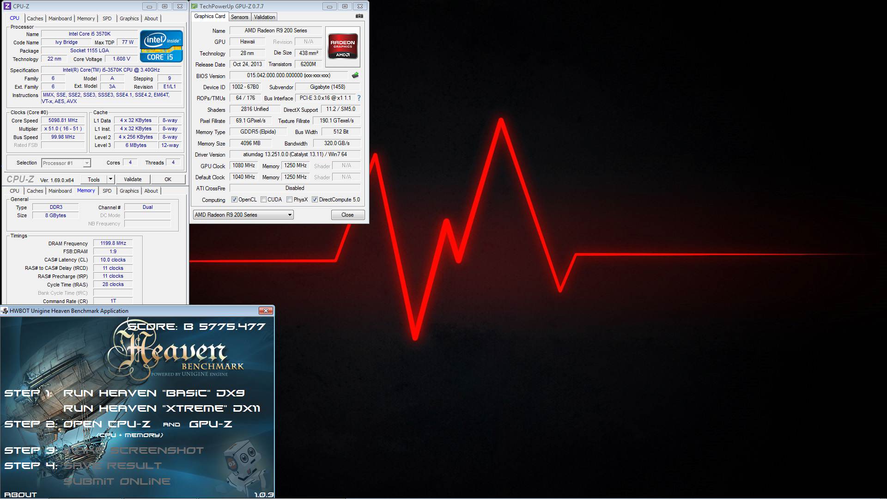Open About tab in CPU-Z processor window
The image size is (887, 499).
[151, 18]
